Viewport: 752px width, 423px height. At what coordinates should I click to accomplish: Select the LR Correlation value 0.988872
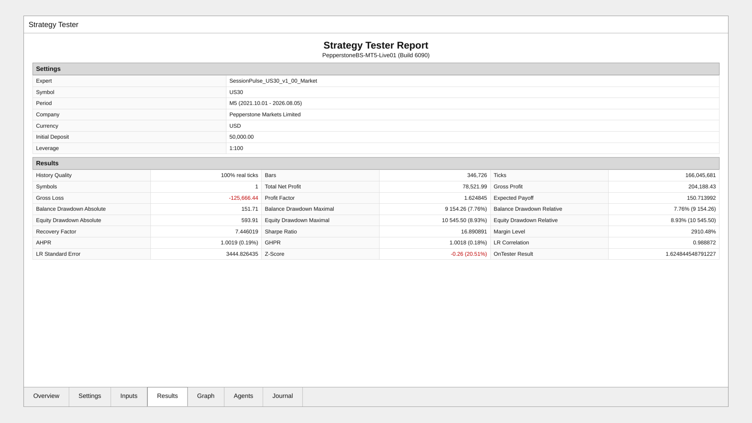pos(704,243)
